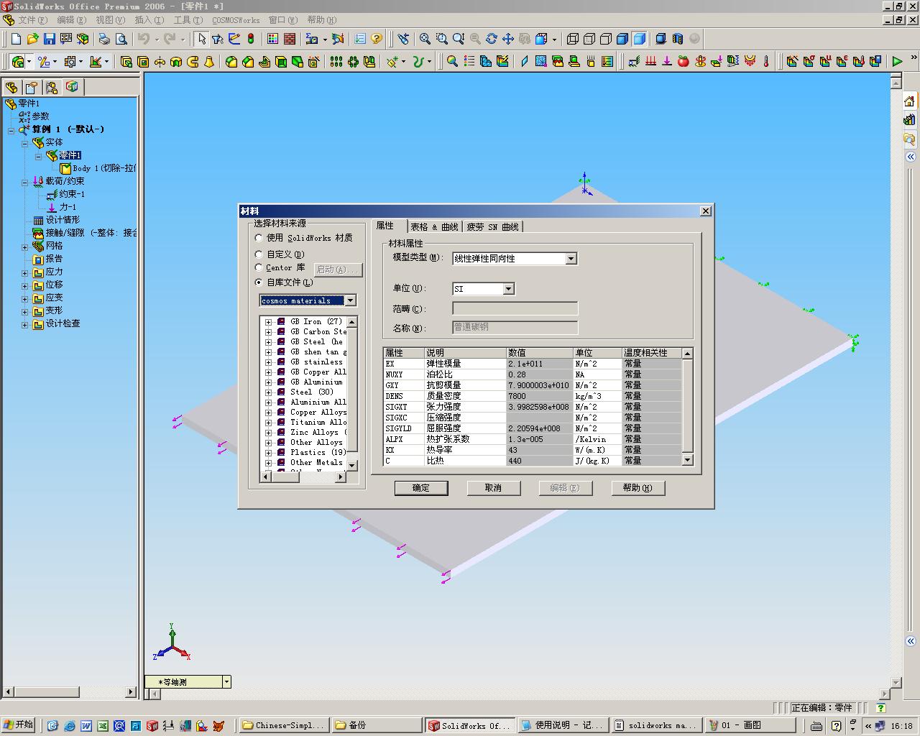
Task: Click the Extruded Boss/Base feature icon
Action: coord(126,62)
